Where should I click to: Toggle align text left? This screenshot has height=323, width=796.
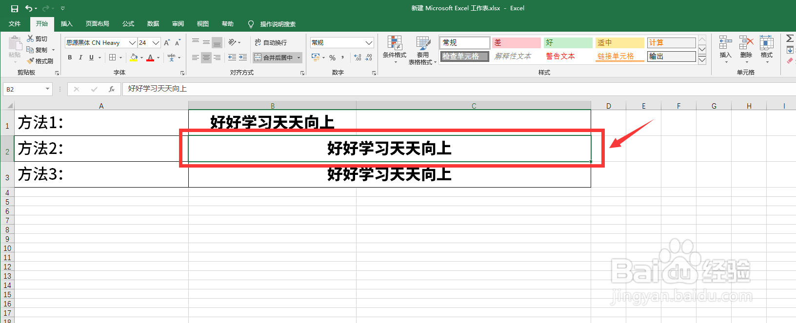[196, 57]
